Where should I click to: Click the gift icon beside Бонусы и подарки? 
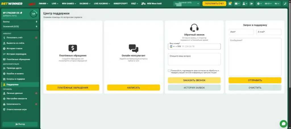pyautogui.click(x=4, y=79)
